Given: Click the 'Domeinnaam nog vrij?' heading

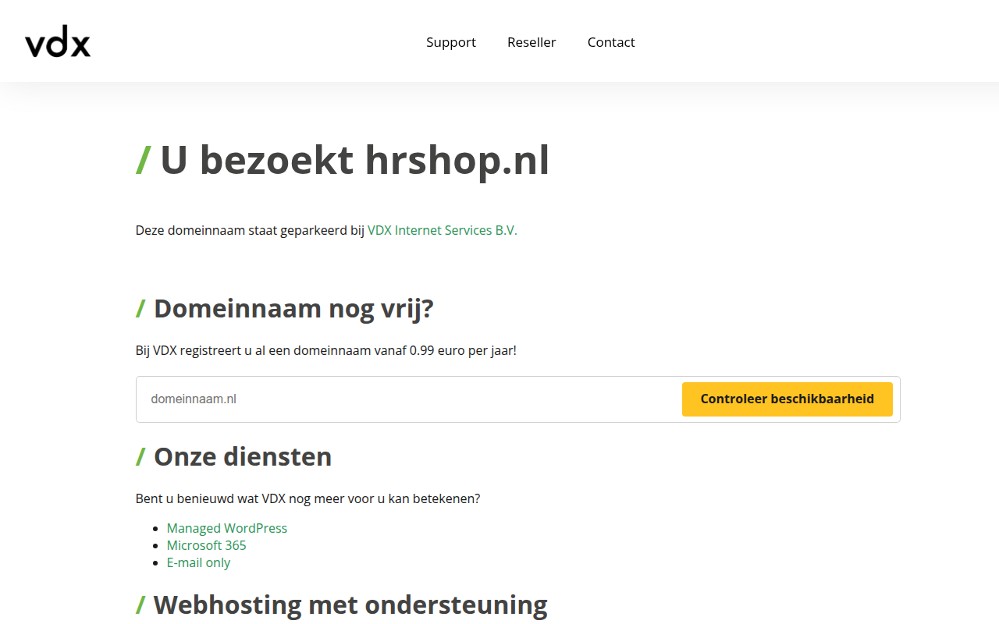Looking at the screenshot, I should tap(285, 309).
